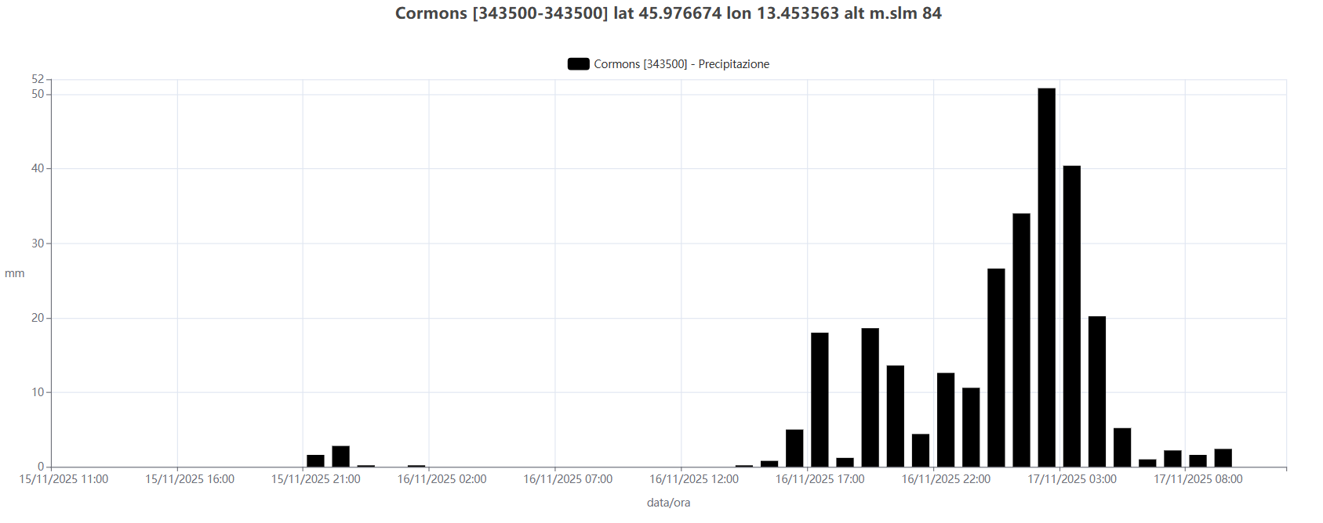Click the bar reaching roughly 26.5 mm
This screenshot has height=523, width=1323.
(x=996, y=368)
